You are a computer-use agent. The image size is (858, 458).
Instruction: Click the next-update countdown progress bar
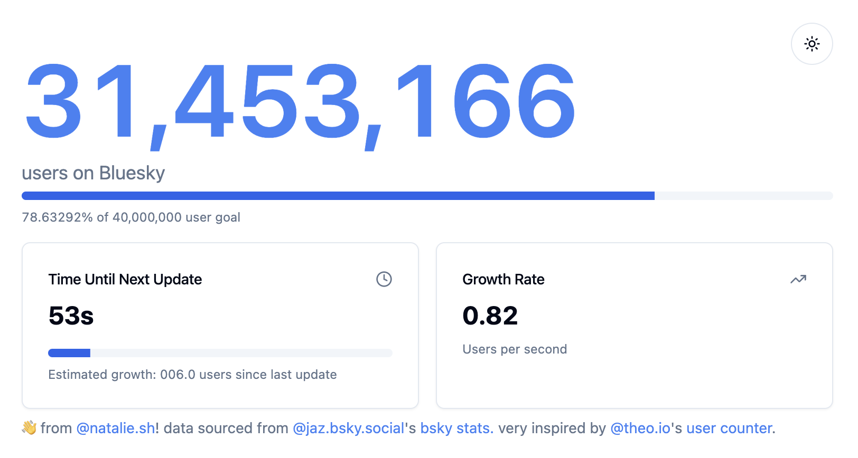click(x=220, y=353)
